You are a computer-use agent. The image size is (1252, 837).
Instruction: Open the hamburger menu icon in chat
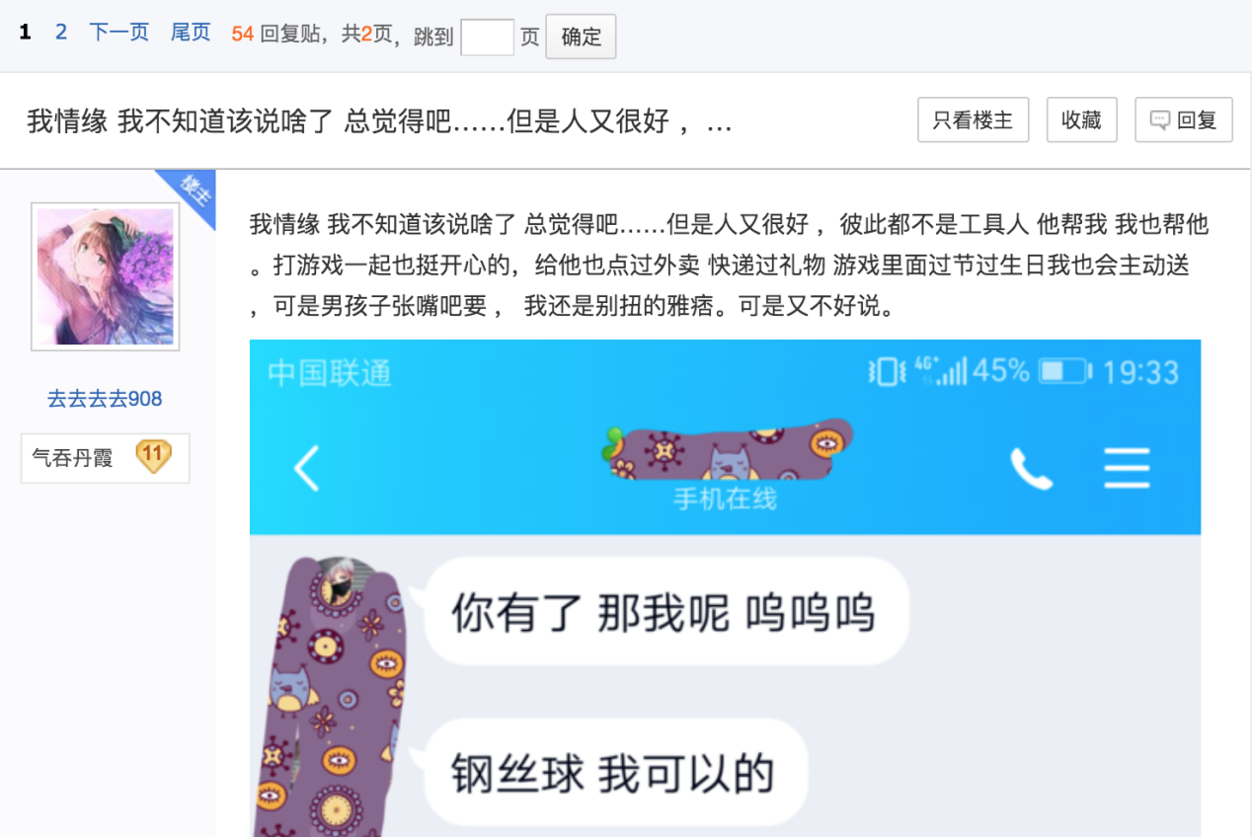click(x=1127, y=468)
